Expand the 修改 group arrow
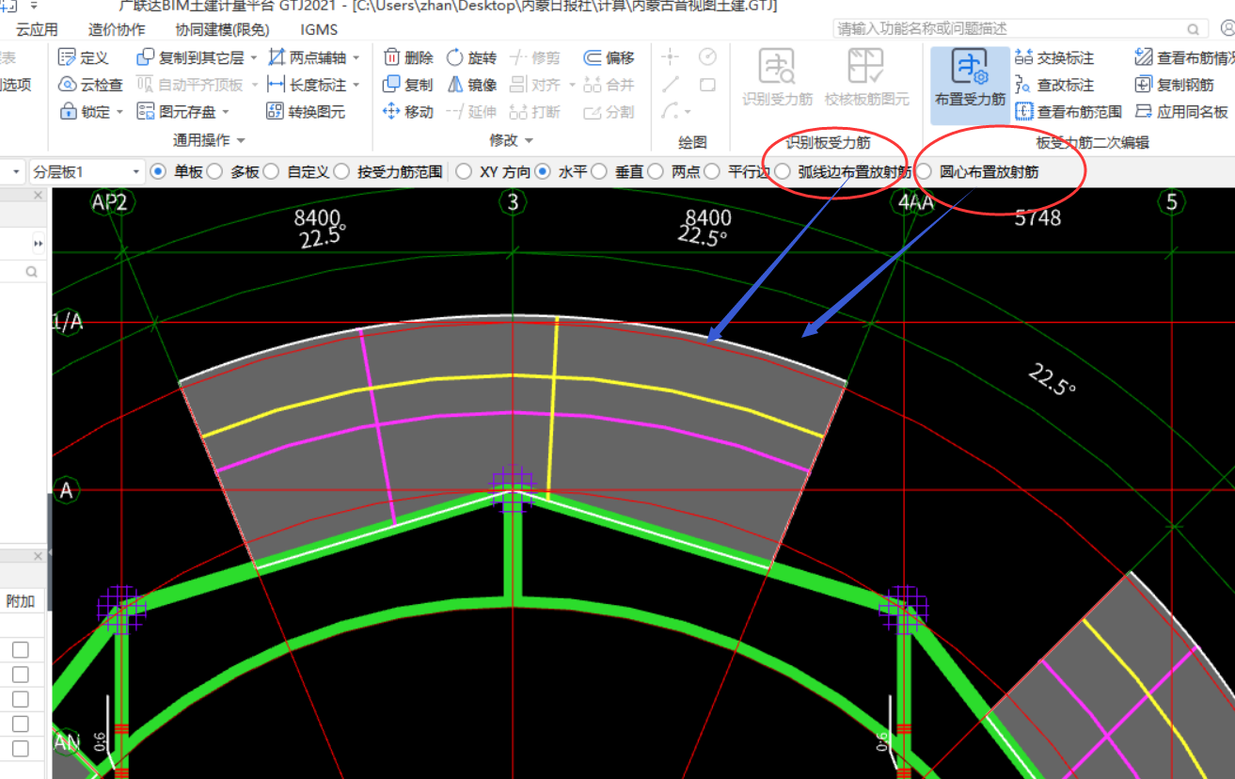Viewport: 1235px width, 779px height. [529, 140]
